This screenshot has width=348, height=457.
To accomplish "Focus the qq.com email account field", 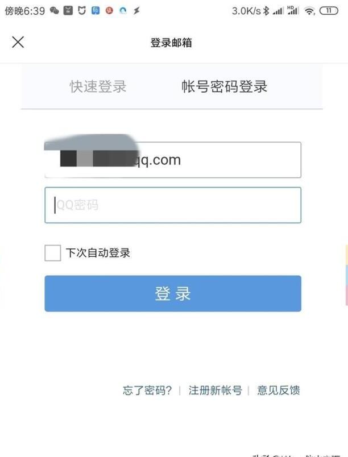I will pos(173,160).
